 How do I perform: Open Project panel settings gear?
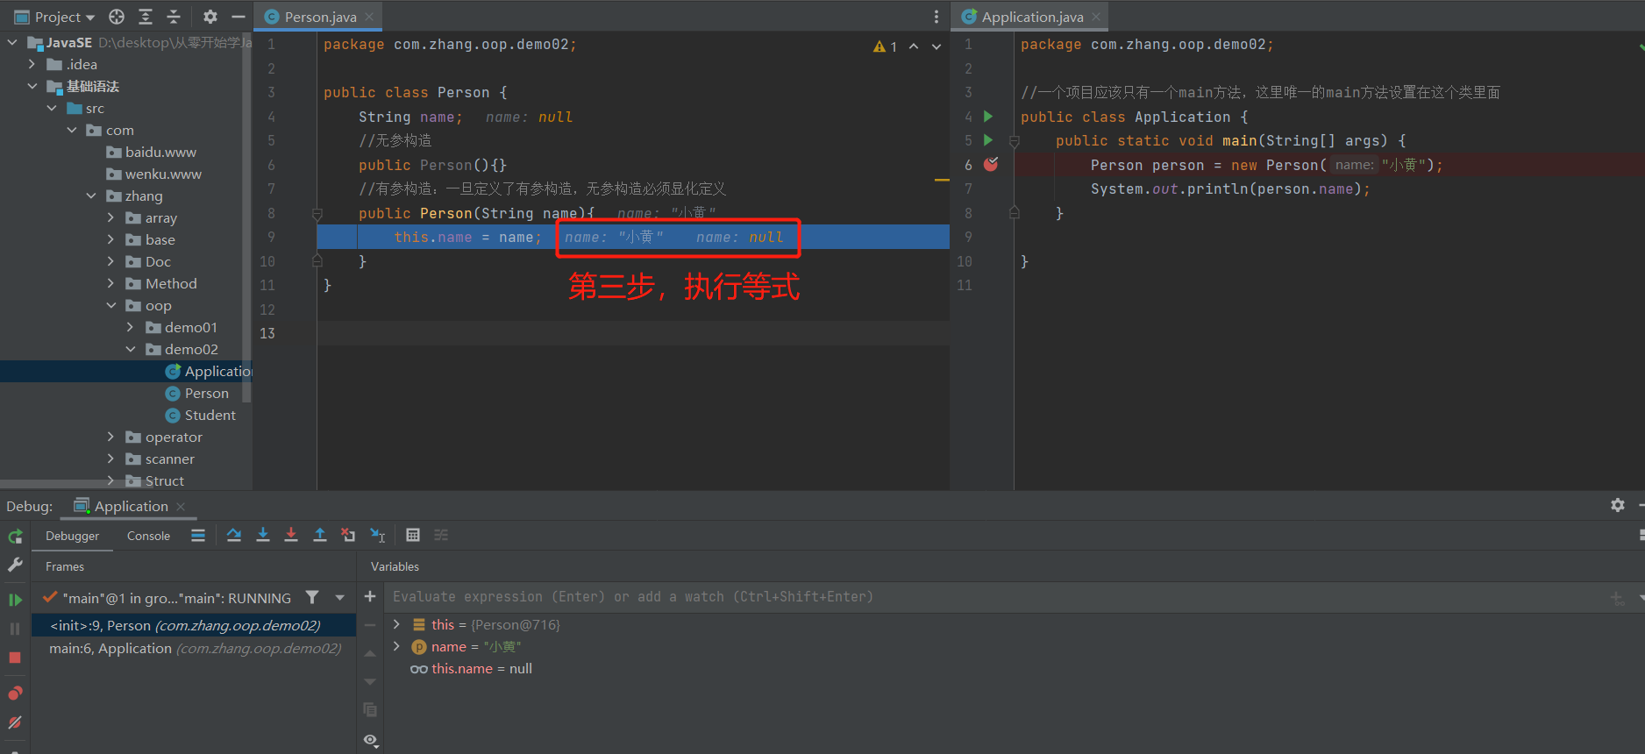point(210,17)
